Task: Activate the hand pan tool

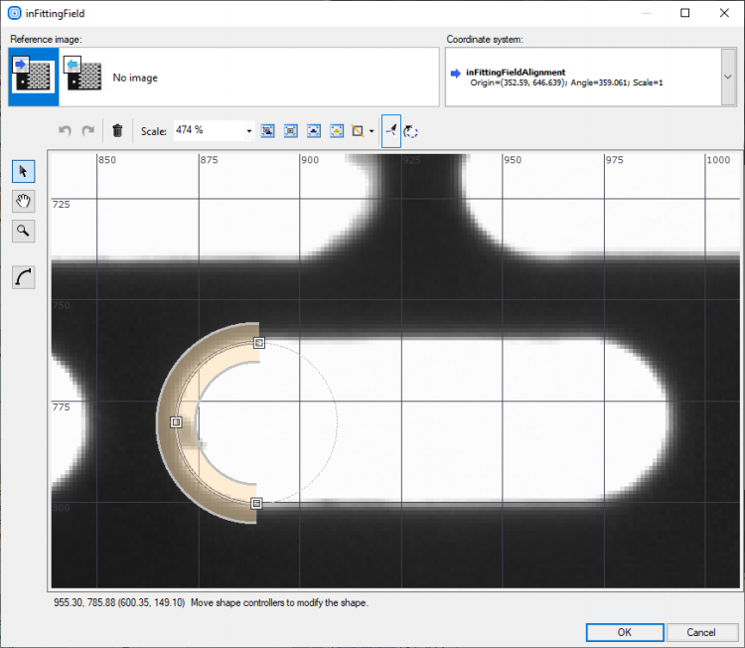Action: pyautogui.click(x=24, y=201)
